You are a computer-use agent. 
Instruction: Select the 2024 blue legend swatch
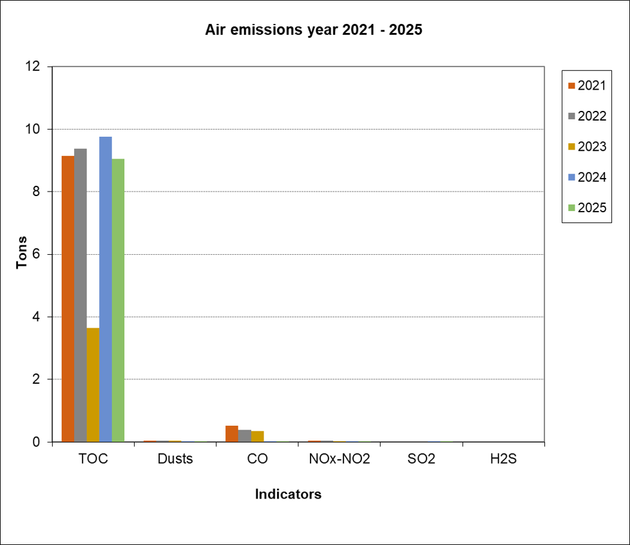tap(571, 177)
